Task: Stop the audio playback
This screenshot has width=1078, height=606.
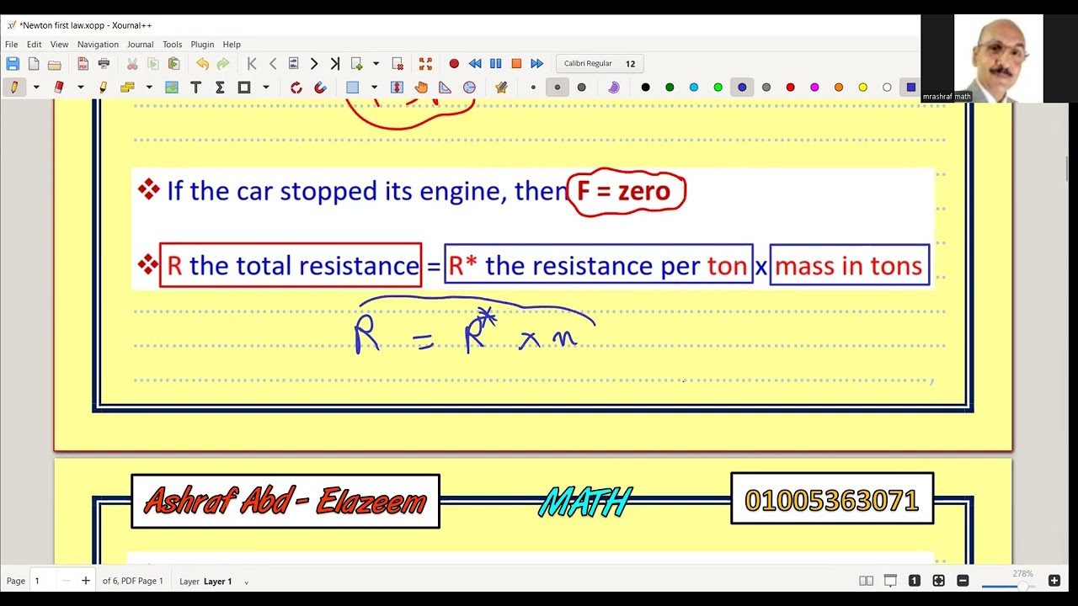Action: click(x=516, y=64)
